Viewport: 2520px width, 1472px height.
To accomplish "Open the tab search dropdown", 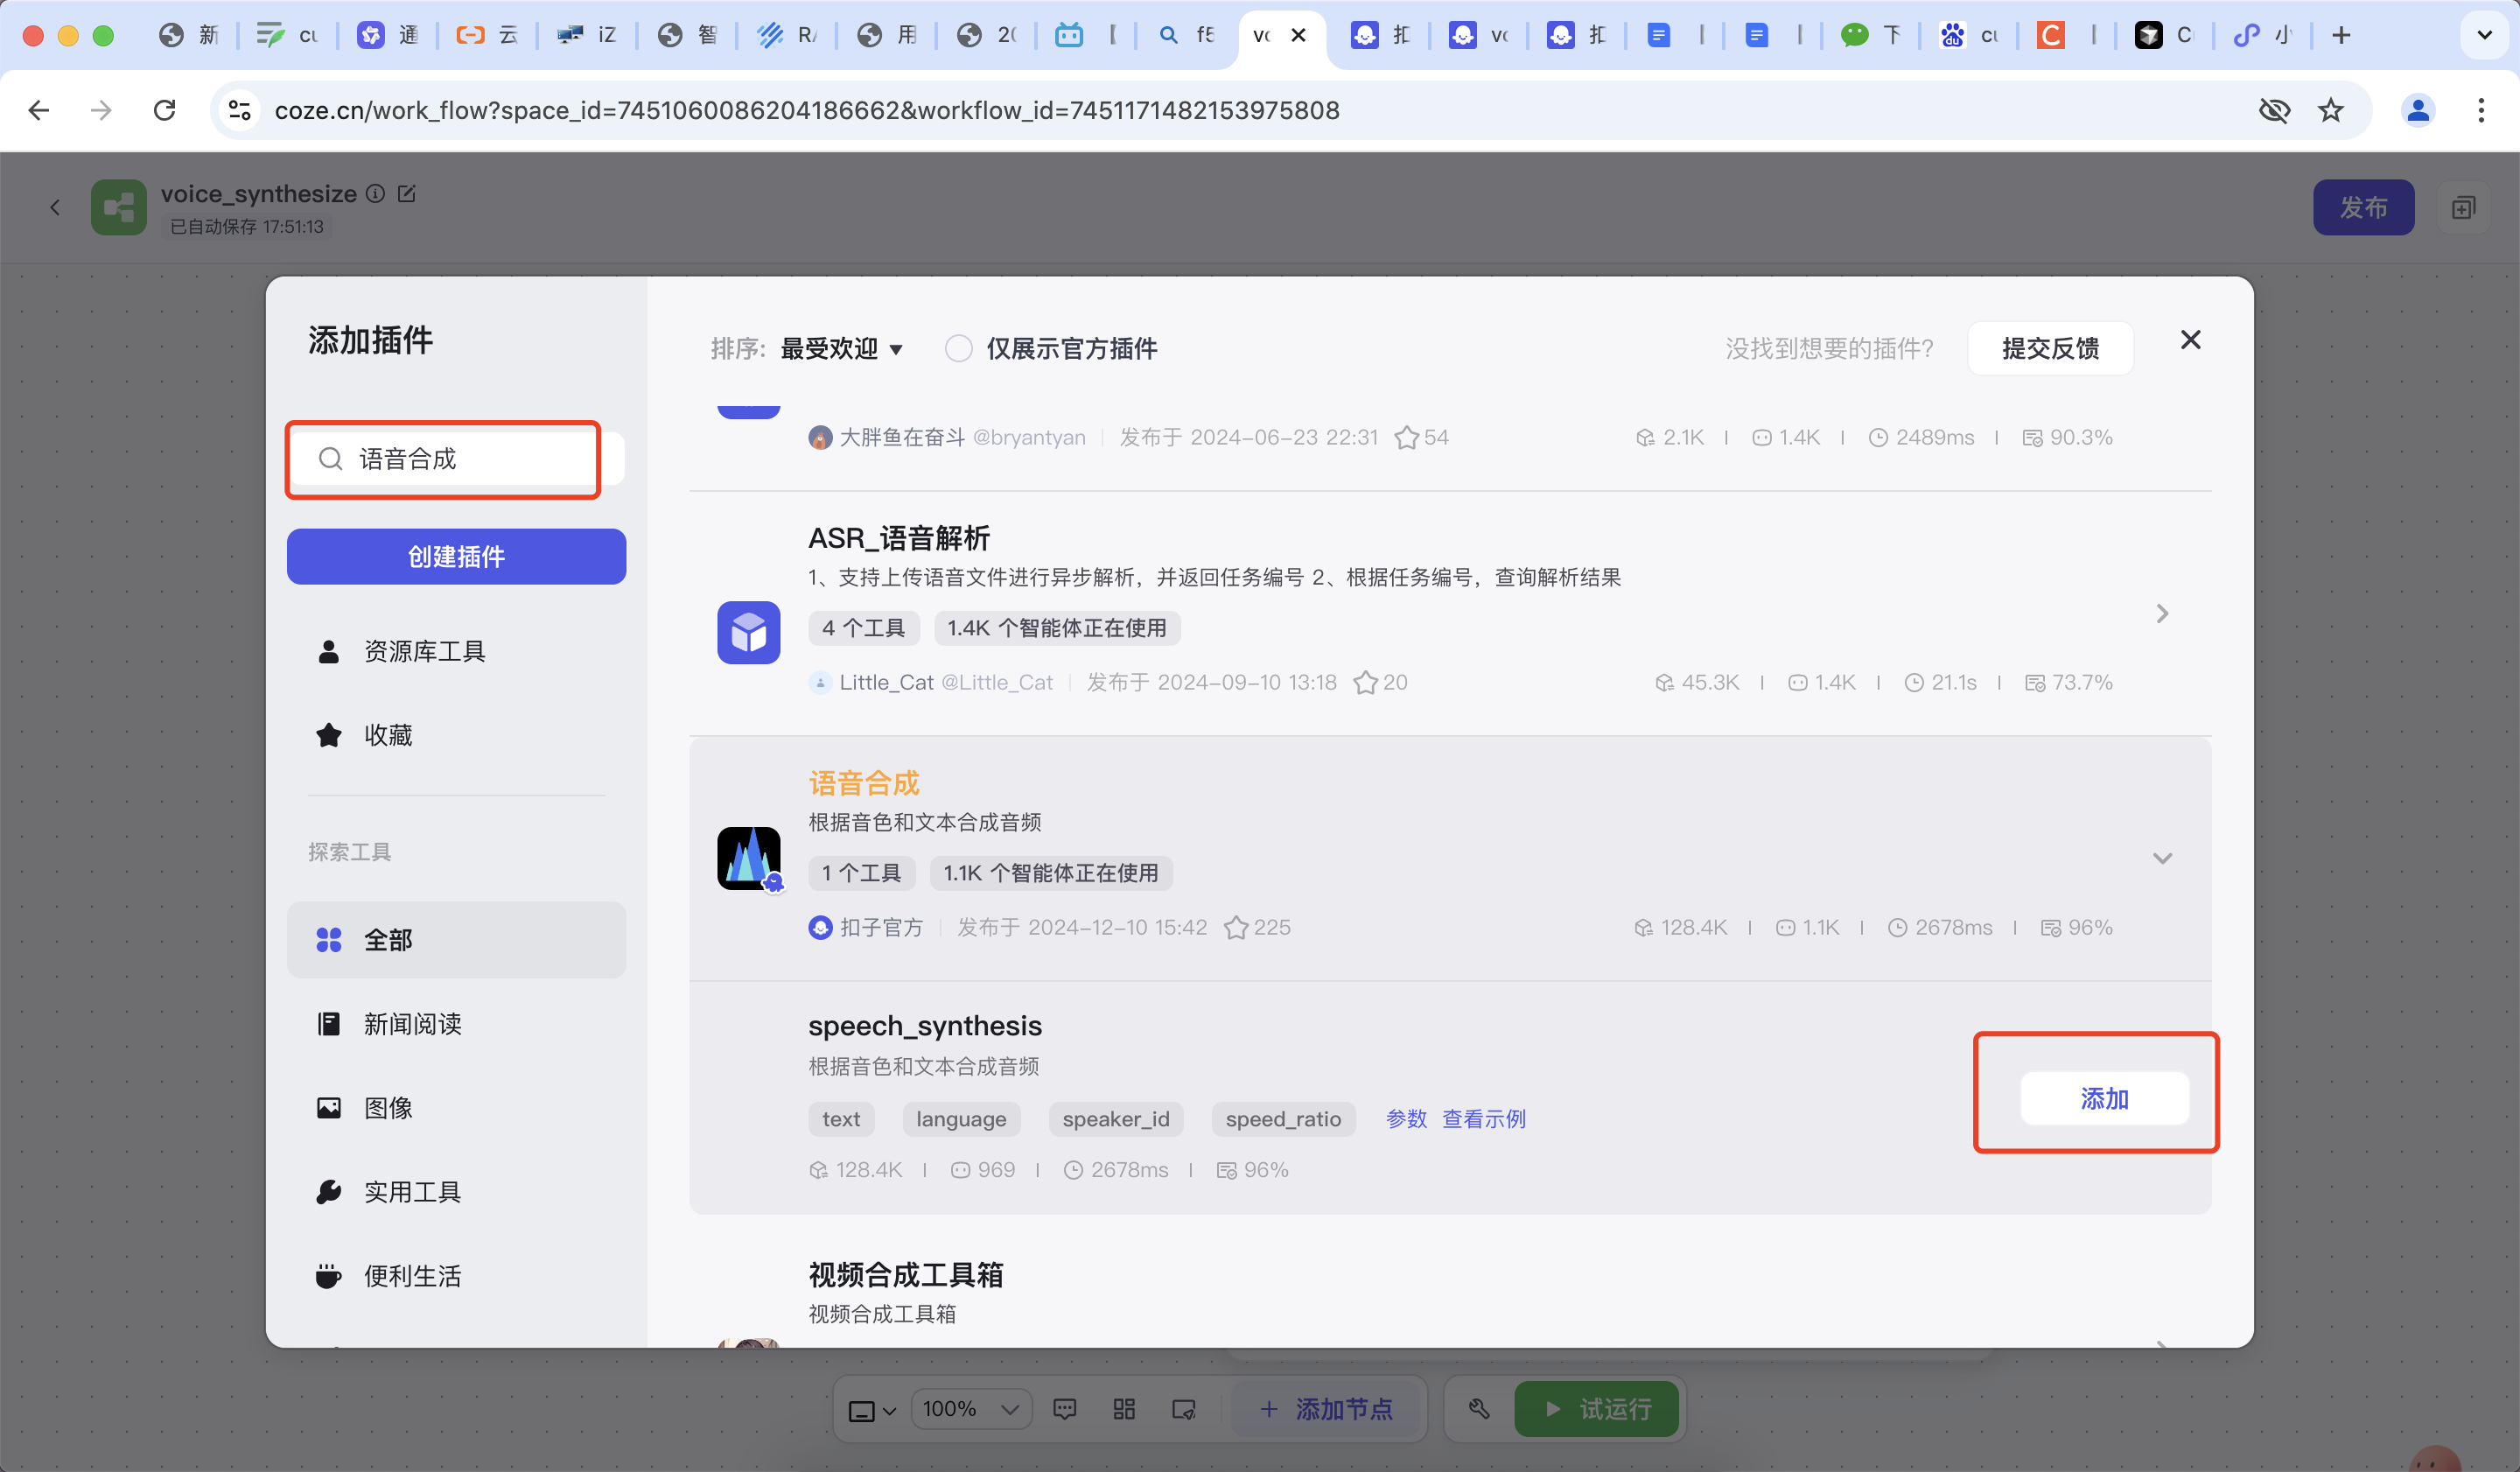I will (x=2484, y=35).
